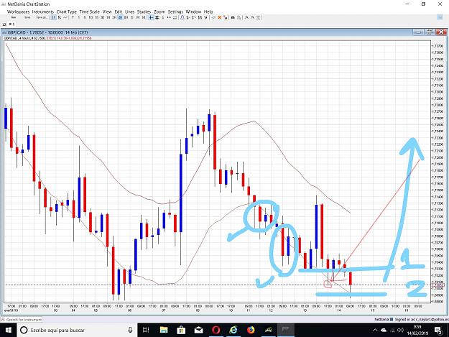Toggle the active 4H time scale button
The width and height of the screenshot is (449, 337).
pos(120,17)
